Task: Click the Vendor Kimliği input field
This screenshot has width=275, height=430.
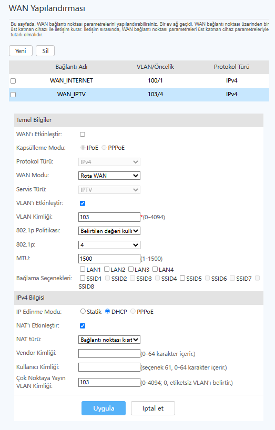Action: (x=109, y=353)
